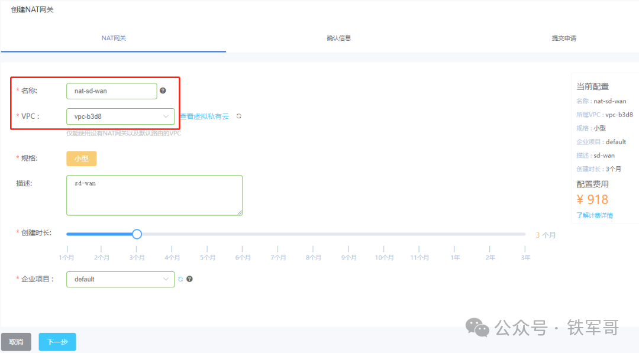Select the 9个月 tick label
Image resolution: width=639 pixels, height=353 pixels.
coord(349,258)
